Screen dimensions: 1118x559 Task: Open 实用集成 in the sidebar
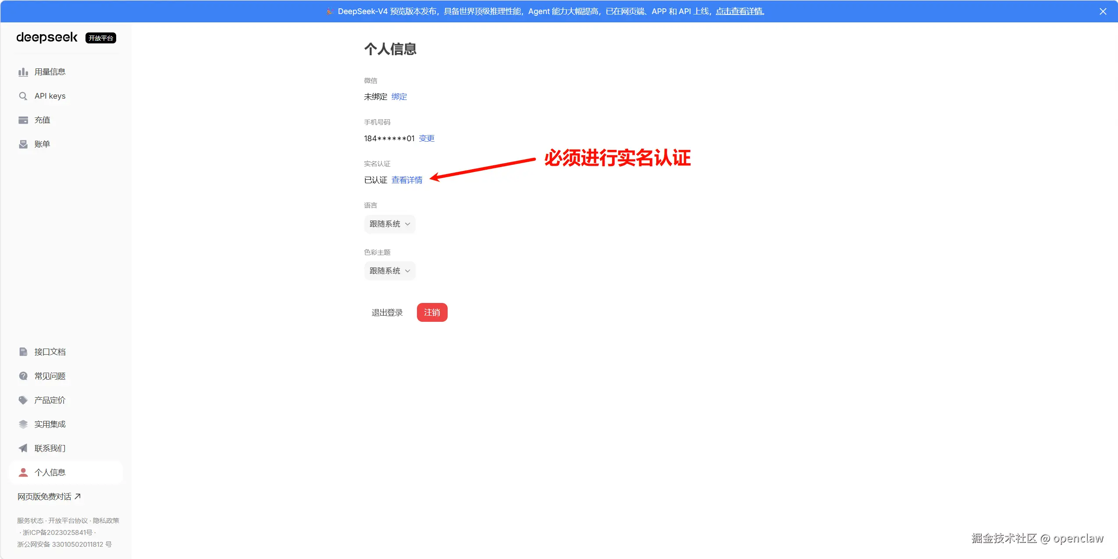pos(66,424)
